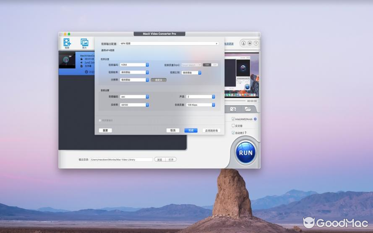Switch video quality to CBR mode
The height and width of the screenshot is (233, 373).
tap(215, 65)
